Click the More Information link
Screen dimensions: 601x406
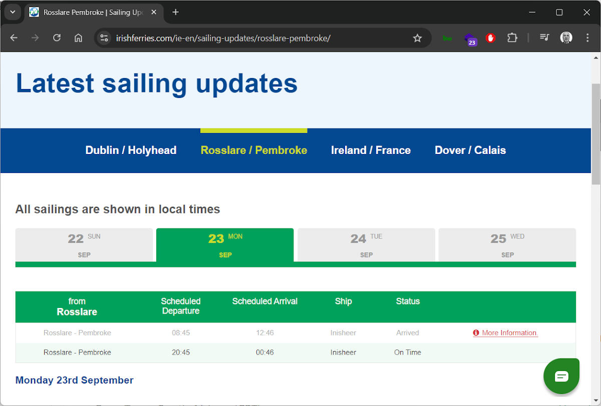point(509,333)
